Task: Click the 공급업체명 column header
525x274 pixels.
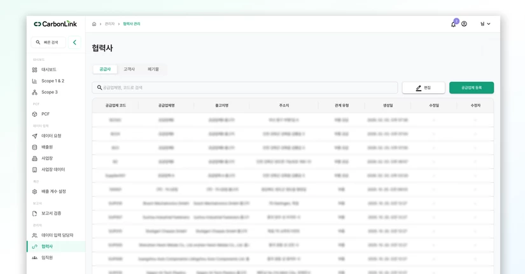Action: (166, 105)
